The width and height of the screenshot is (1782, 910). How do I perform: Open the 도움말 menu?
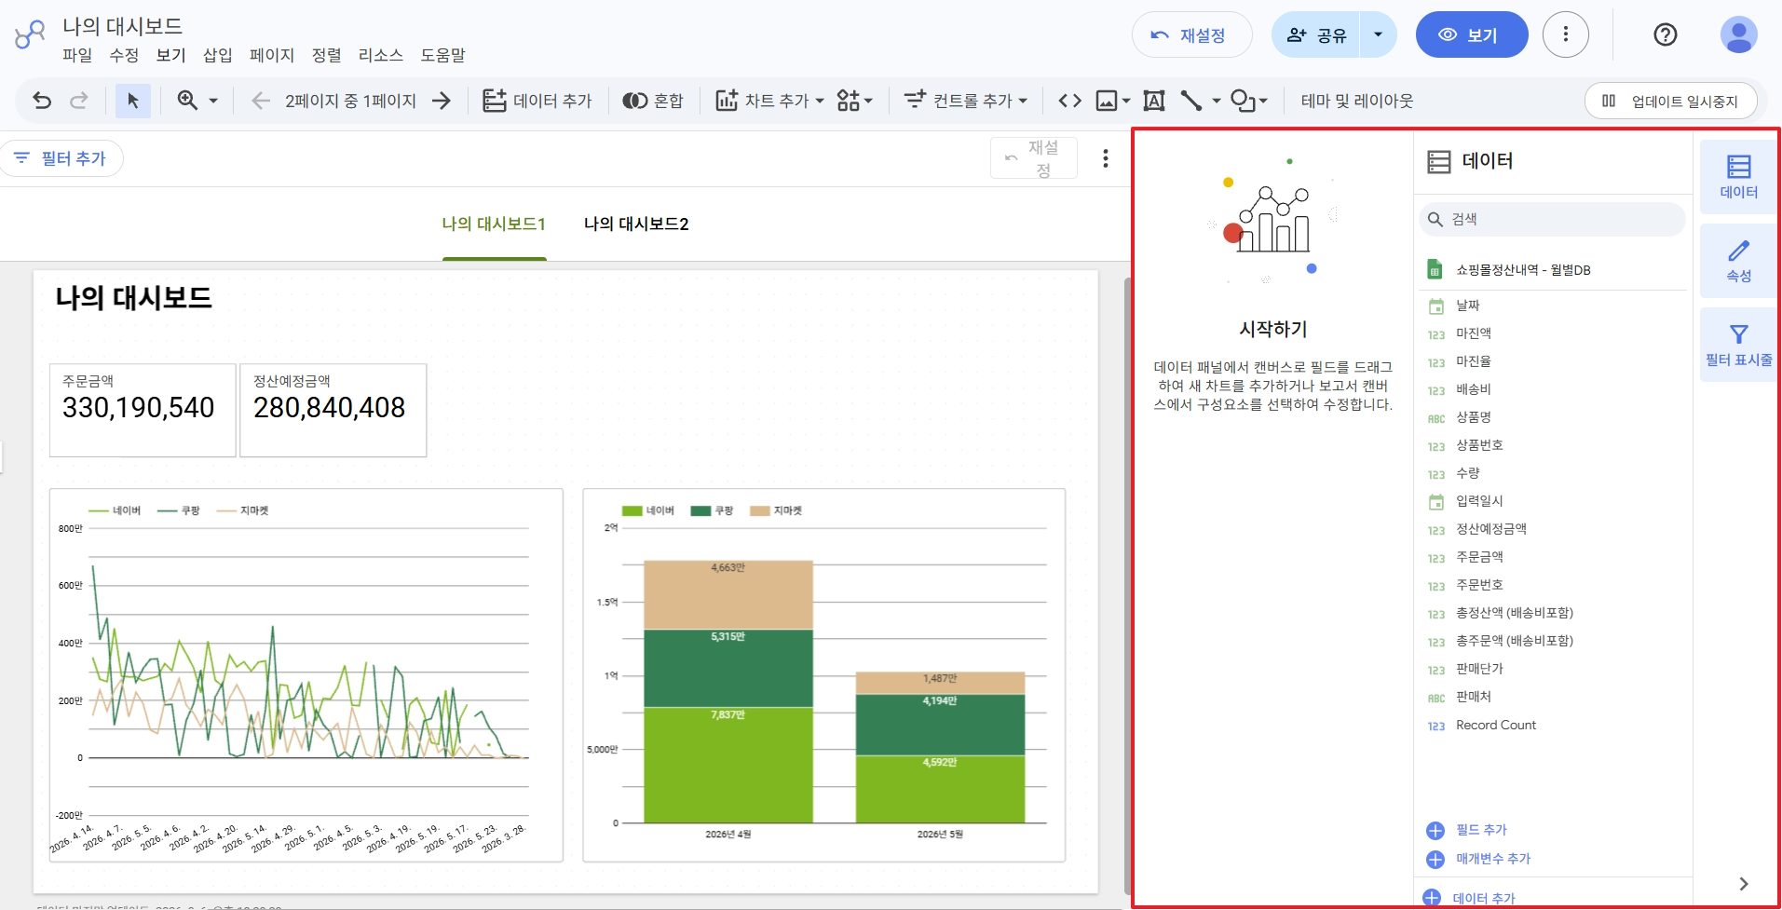point(442,55)
